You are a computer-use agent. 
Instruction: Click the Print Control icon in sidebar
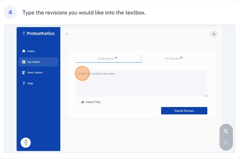(x=24, y=73)
